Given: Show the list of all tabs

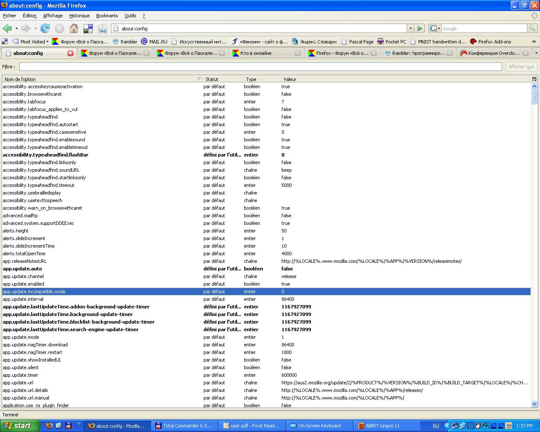Looking at the screenshot, I should [x=536, y=53].
